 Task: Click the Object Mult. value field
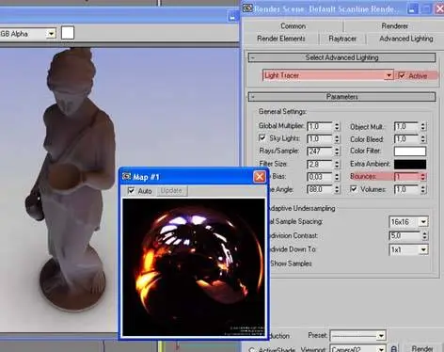tap(406, 126)
